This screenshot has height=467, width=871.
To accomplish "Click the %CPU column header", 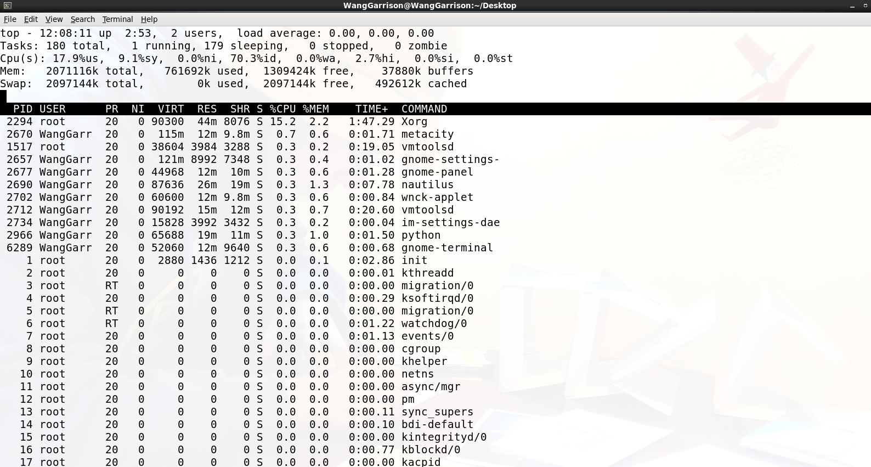I will click(x=283, y=109).
